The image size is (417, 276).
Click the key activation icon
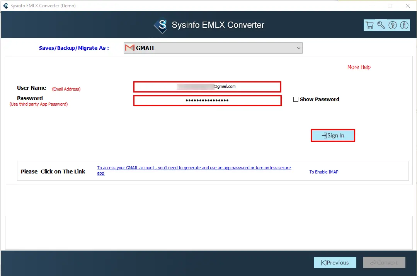381,25
